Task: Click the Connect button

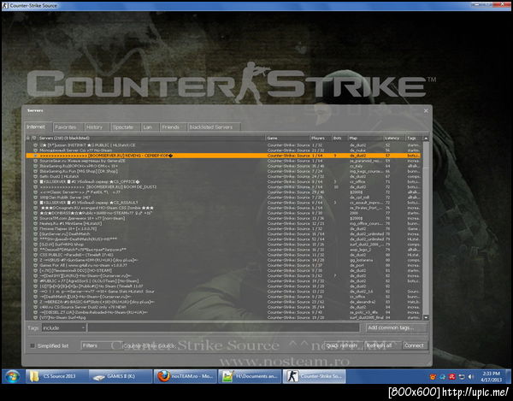Action: pyautogui.click(x=414, y=345)
